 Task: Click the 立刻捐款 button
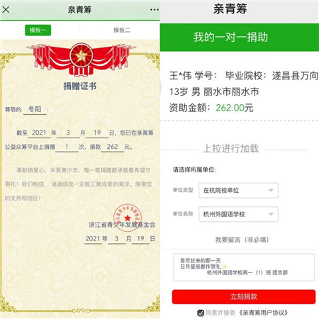click(244, 297)
